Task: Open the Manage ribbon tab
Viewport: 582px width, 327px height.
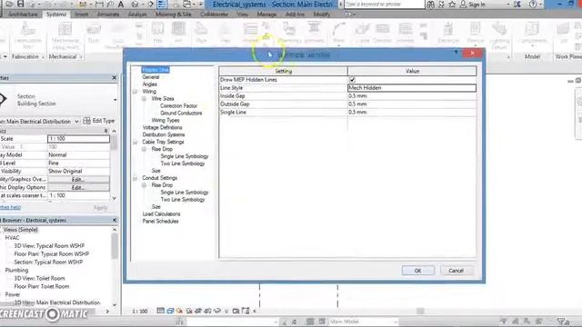Action: [x=266, y=15]
